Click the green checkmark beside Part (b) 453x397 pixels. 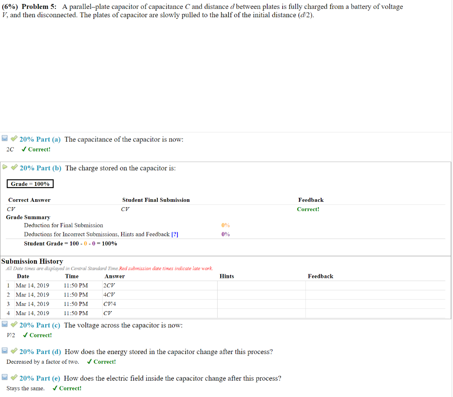point(14,167)
